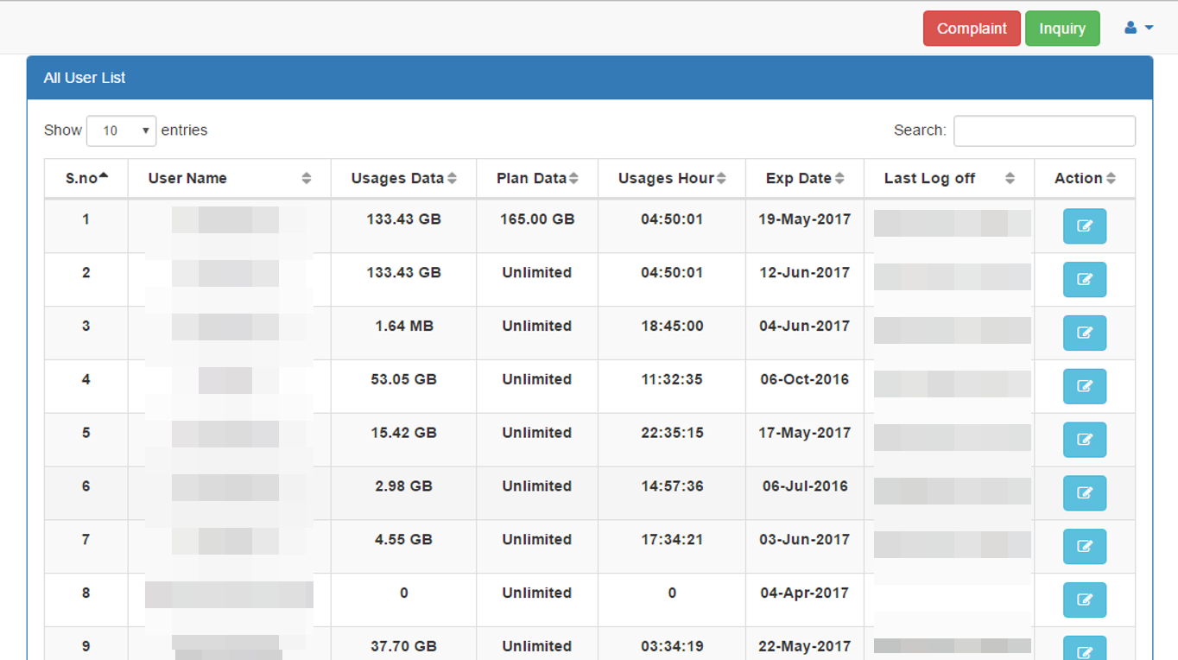Sort table by User Name column
1178x660 pixels.
(x=229, y=178)
